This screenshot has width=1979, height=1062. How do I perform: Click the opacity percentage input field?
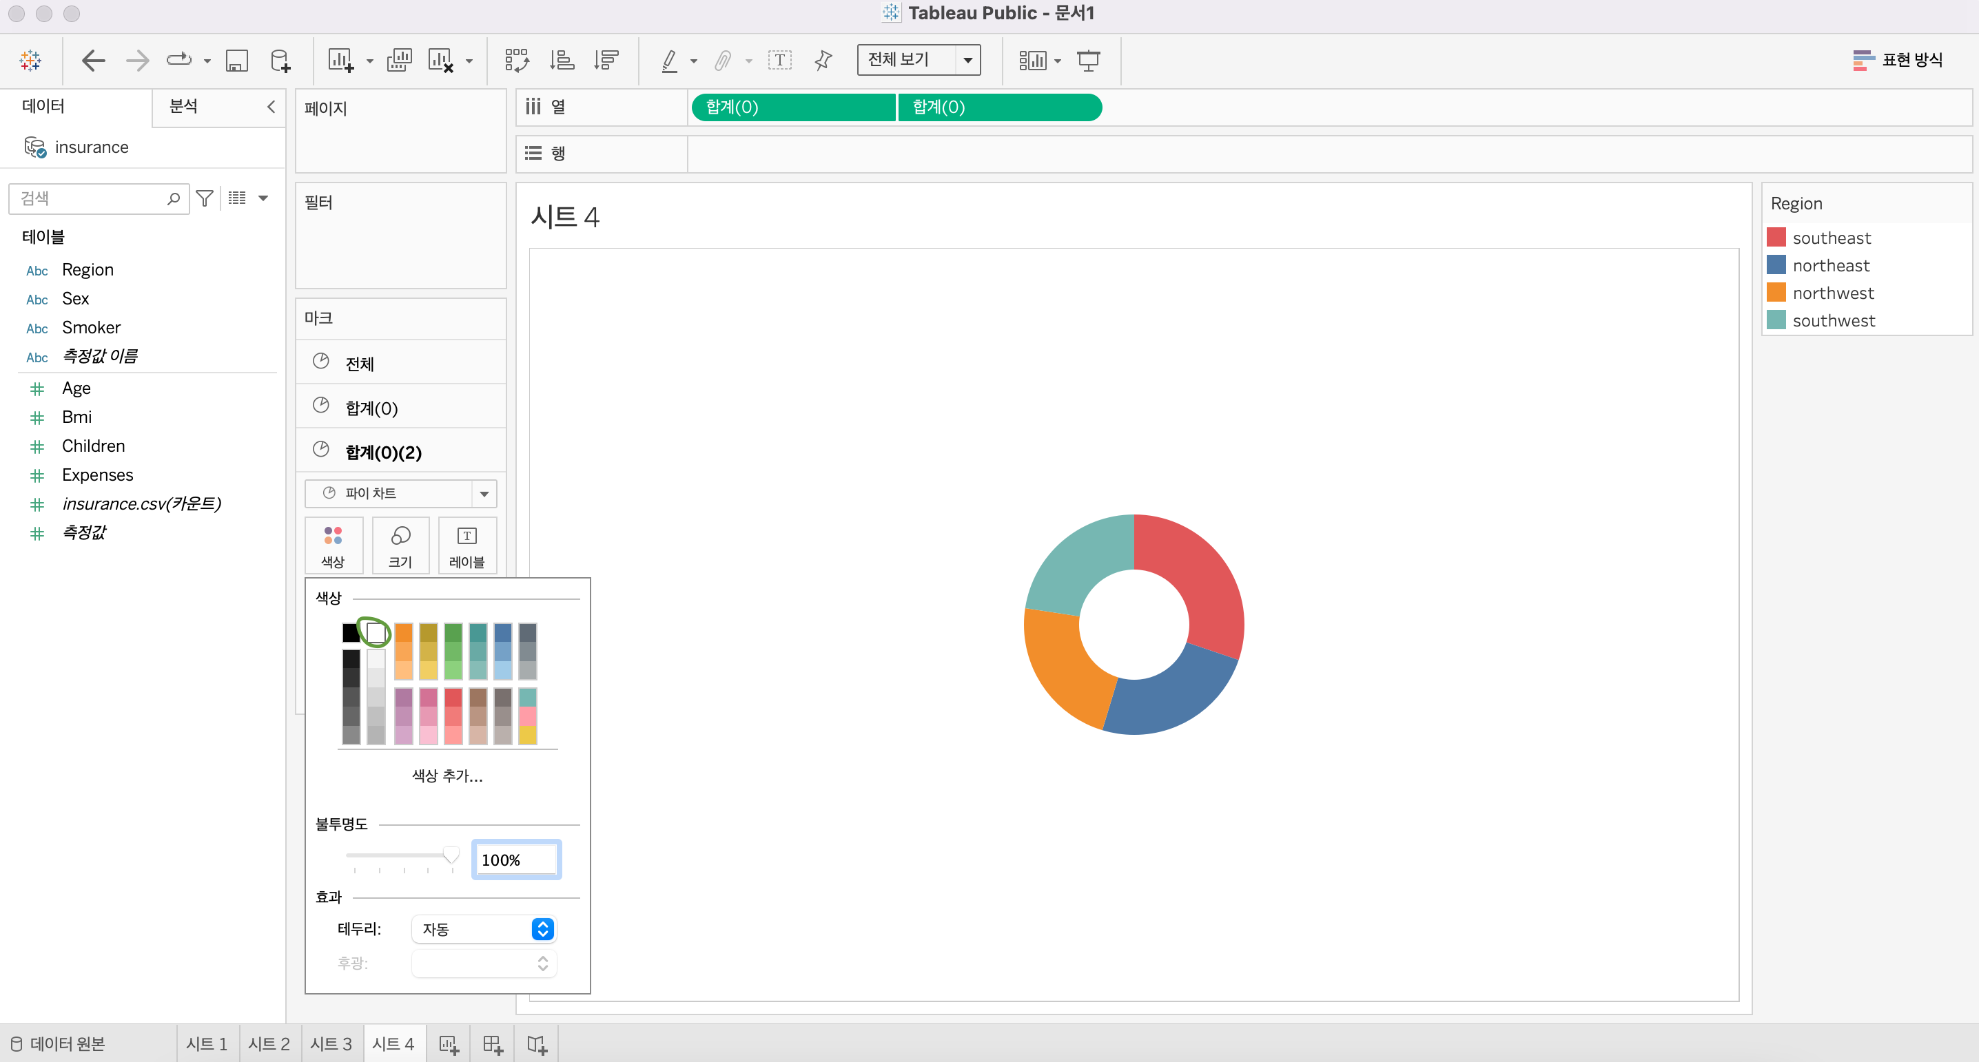pos(515,860)
